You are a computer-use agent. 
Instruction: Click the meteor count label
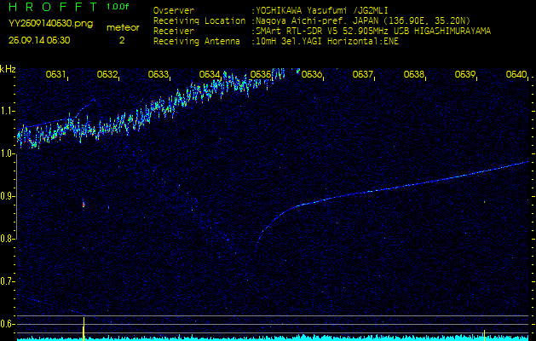click(x=123, y=27)
